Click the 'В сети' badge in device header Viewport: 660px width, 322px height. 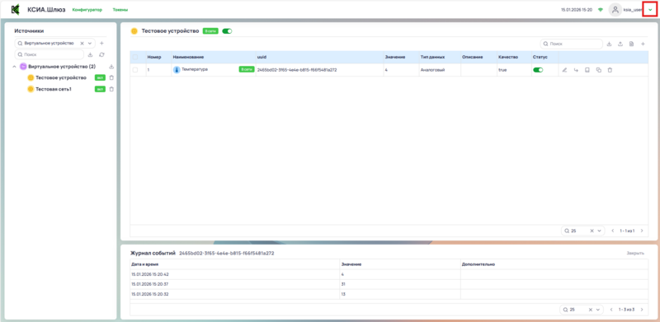[210, 31]
